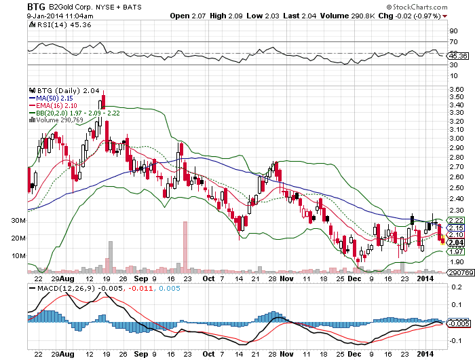Click the RSI 30 oversold axis label
The image size is (475, 360).
453,65
